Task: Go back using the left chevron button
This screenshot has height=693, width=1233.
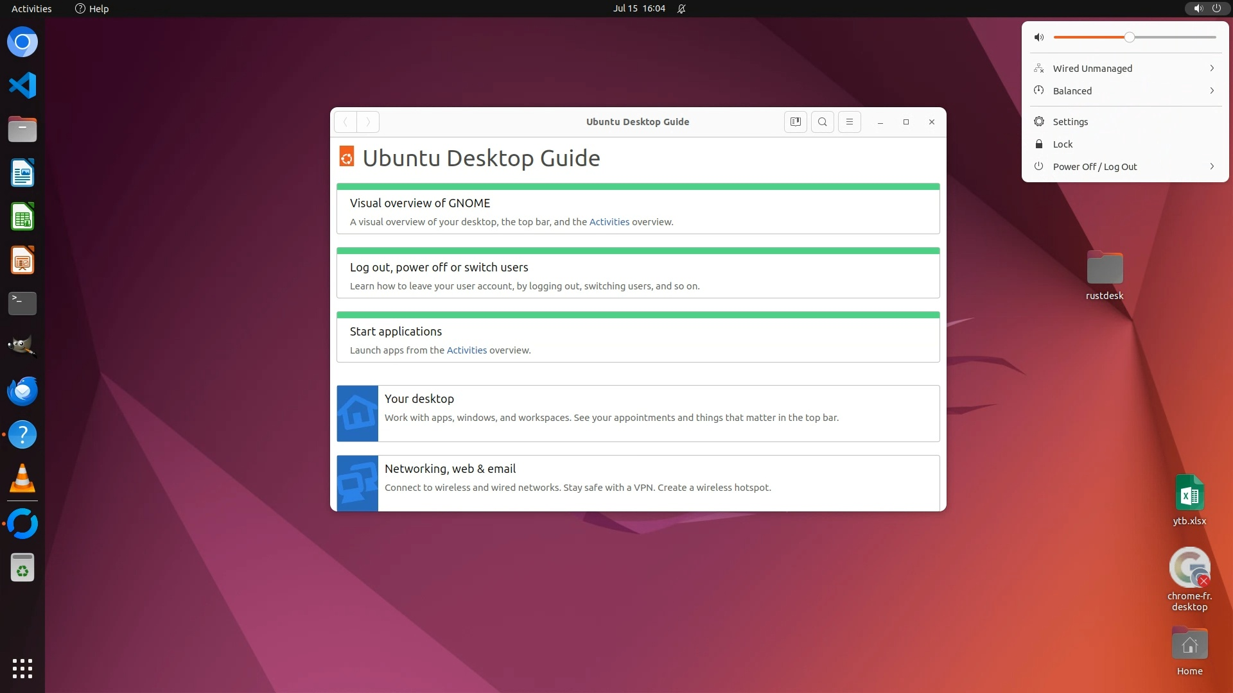Action: pyautogui.click(x=345, y=122)
